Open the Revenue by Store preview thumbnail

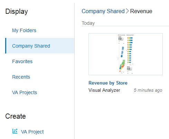tap(125, 54)
